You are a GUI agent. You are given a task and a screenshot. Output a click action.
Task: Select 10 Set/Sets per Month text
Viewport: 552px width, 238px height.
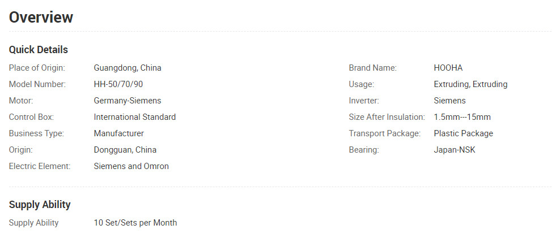(x=135, y=223)
